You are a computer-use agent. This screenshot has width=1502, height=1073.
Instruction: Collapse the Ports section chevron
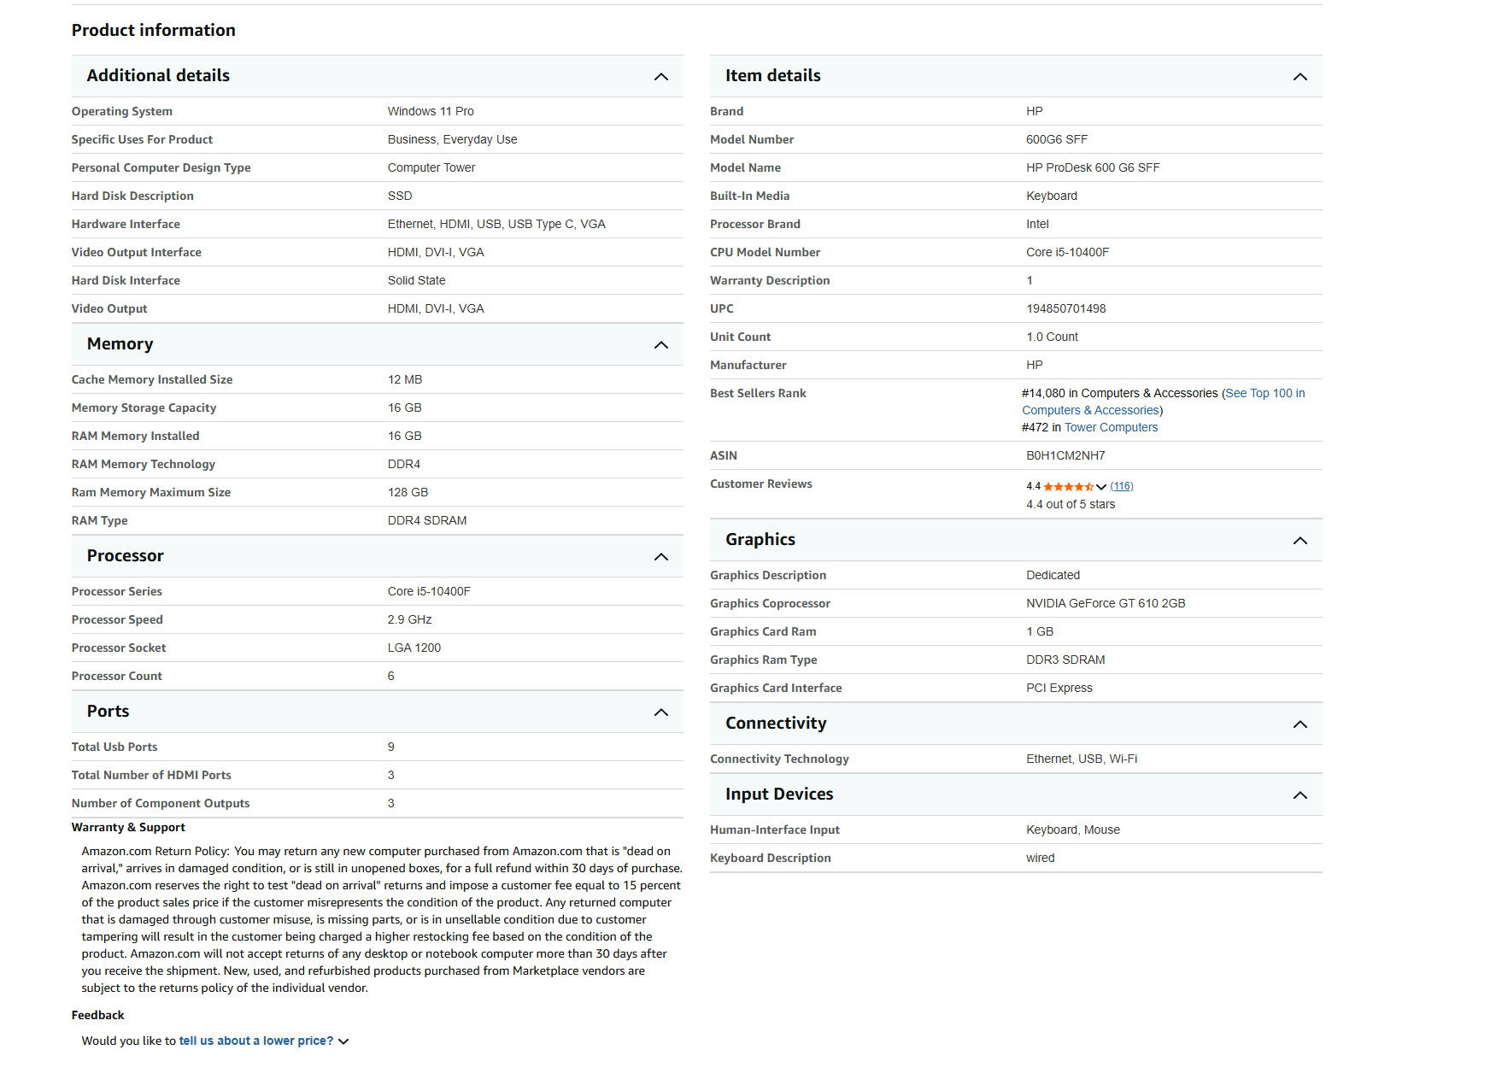point(660,712)
